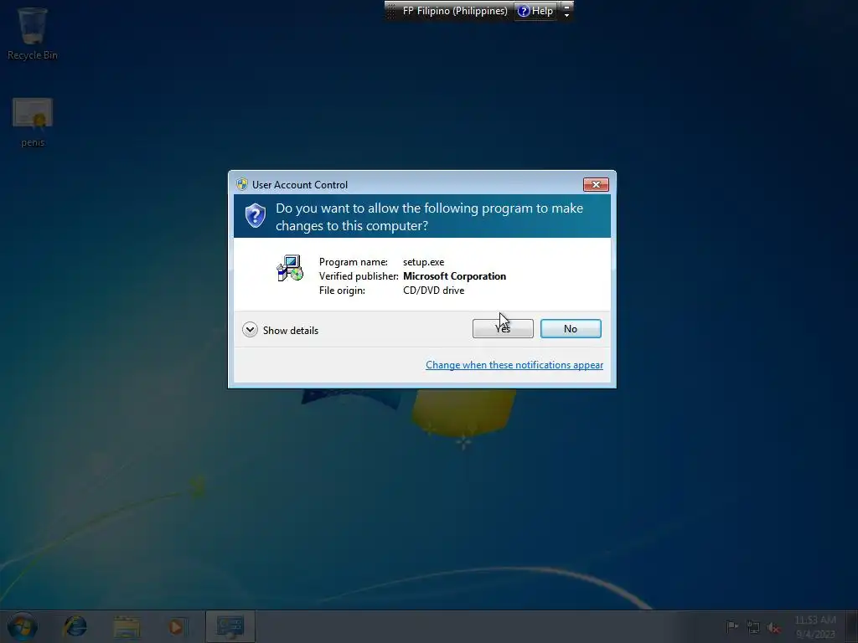Open Change when these notifications appear link

pos(514,365)
